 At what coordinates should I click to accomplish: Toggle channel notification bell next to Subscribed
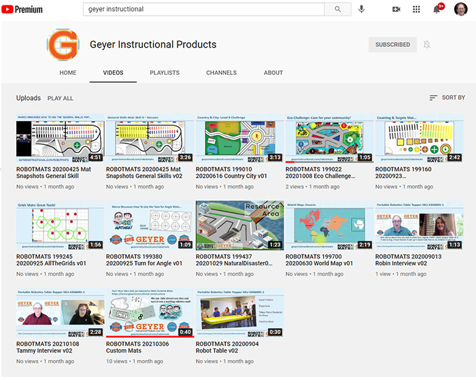tap(427, 45)
